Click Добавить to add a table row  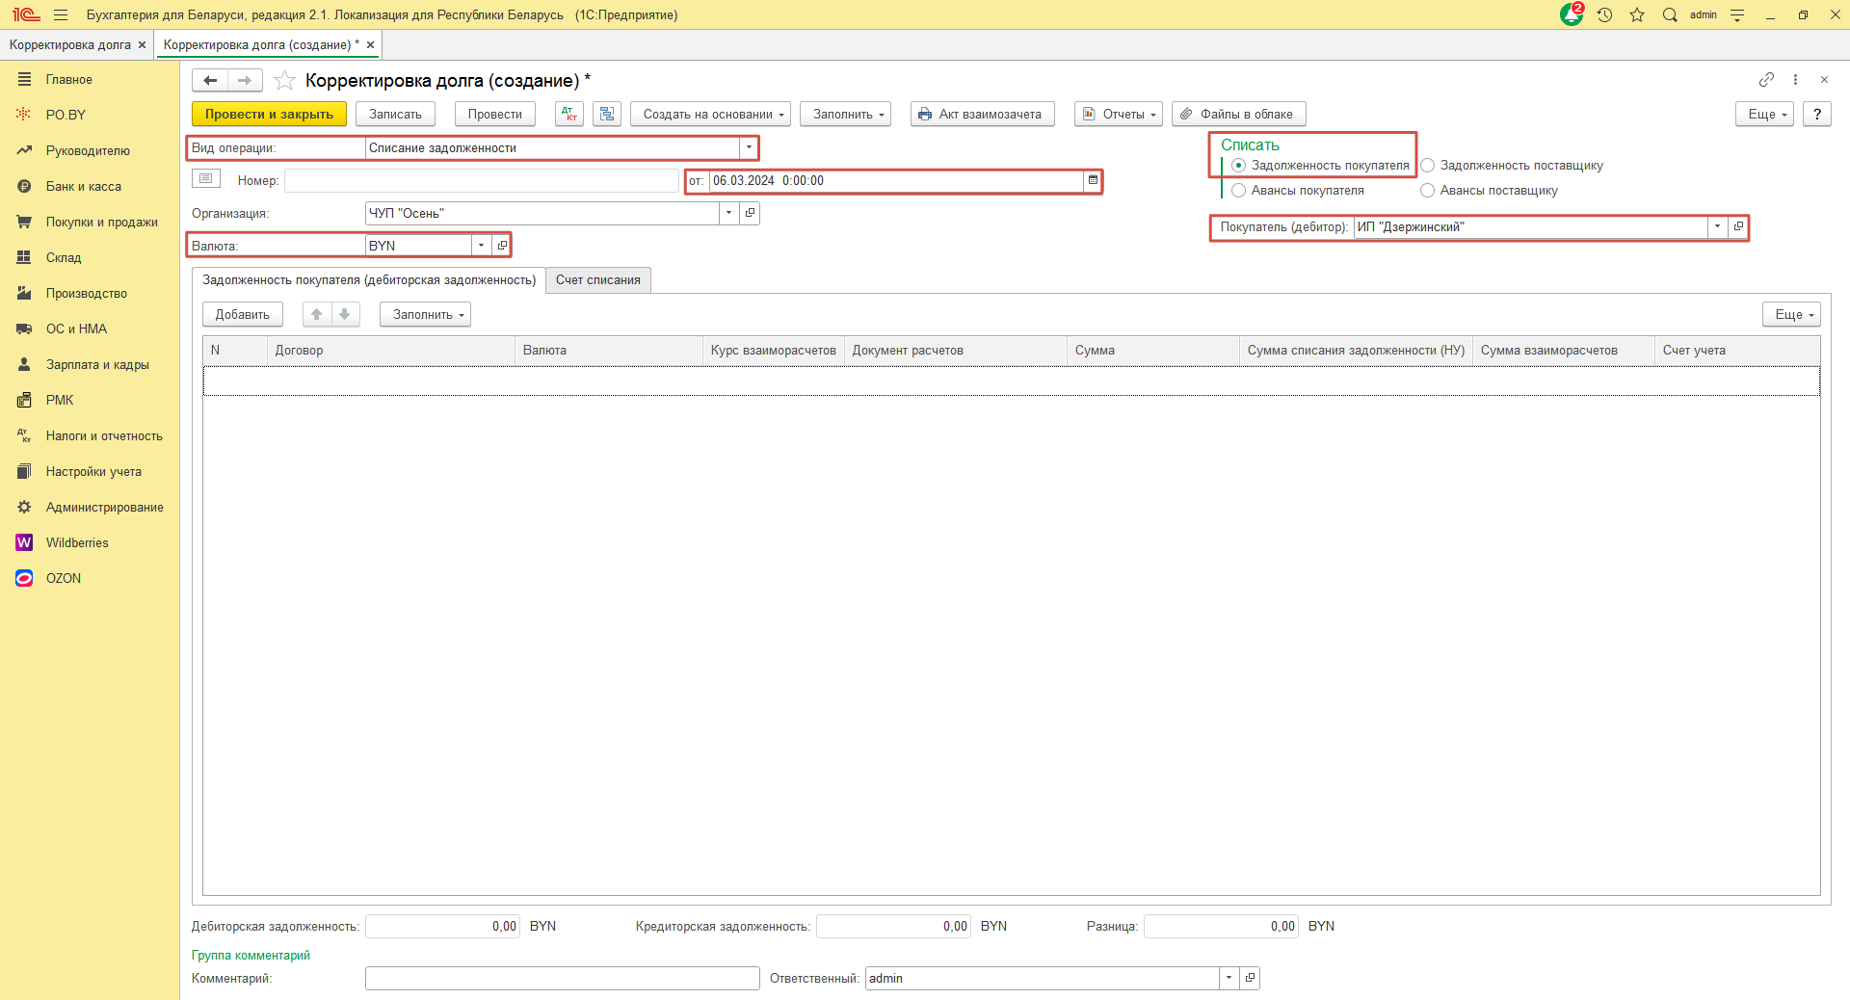(243, 314)
